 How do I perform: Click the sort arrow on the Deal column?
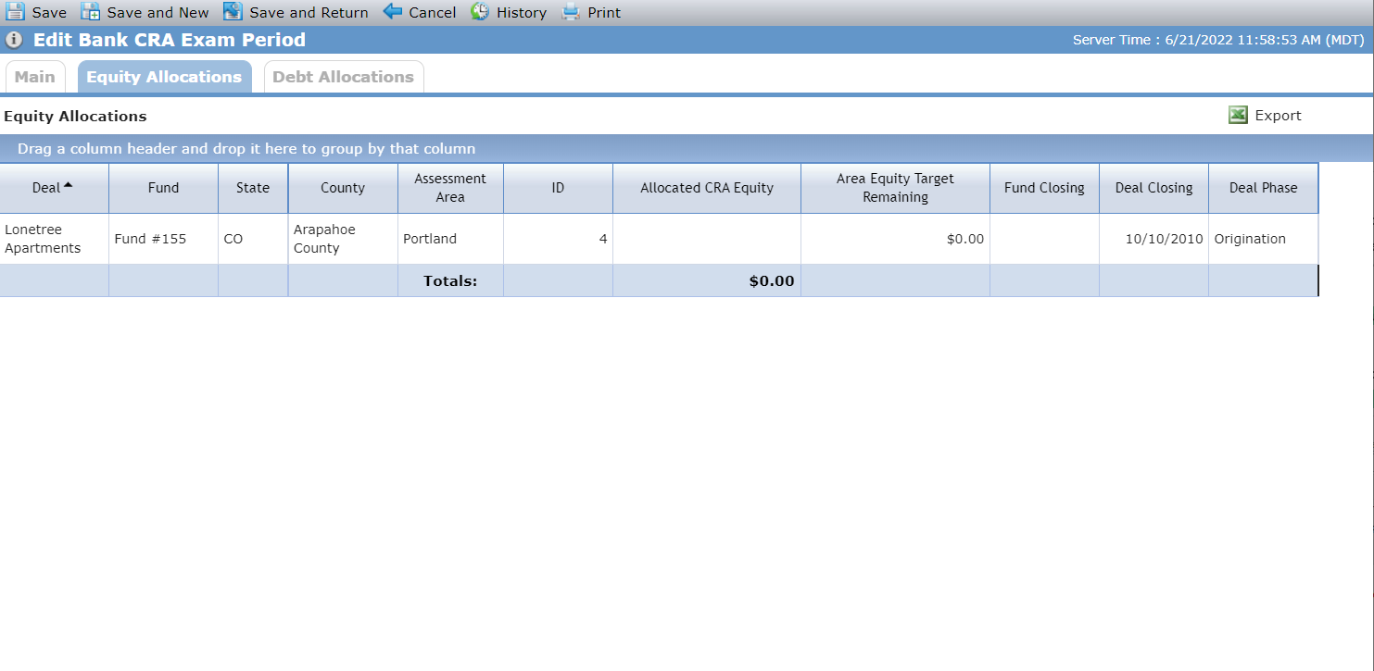(68, 185)
